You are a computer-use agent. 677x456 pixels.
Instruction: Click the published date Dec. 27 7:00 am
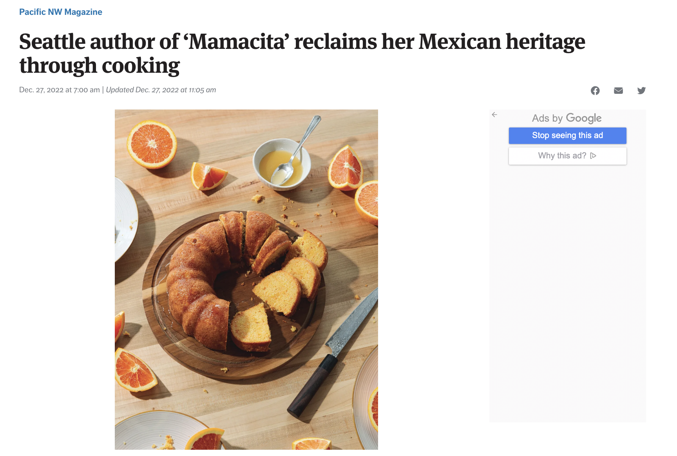pos(60,90)
